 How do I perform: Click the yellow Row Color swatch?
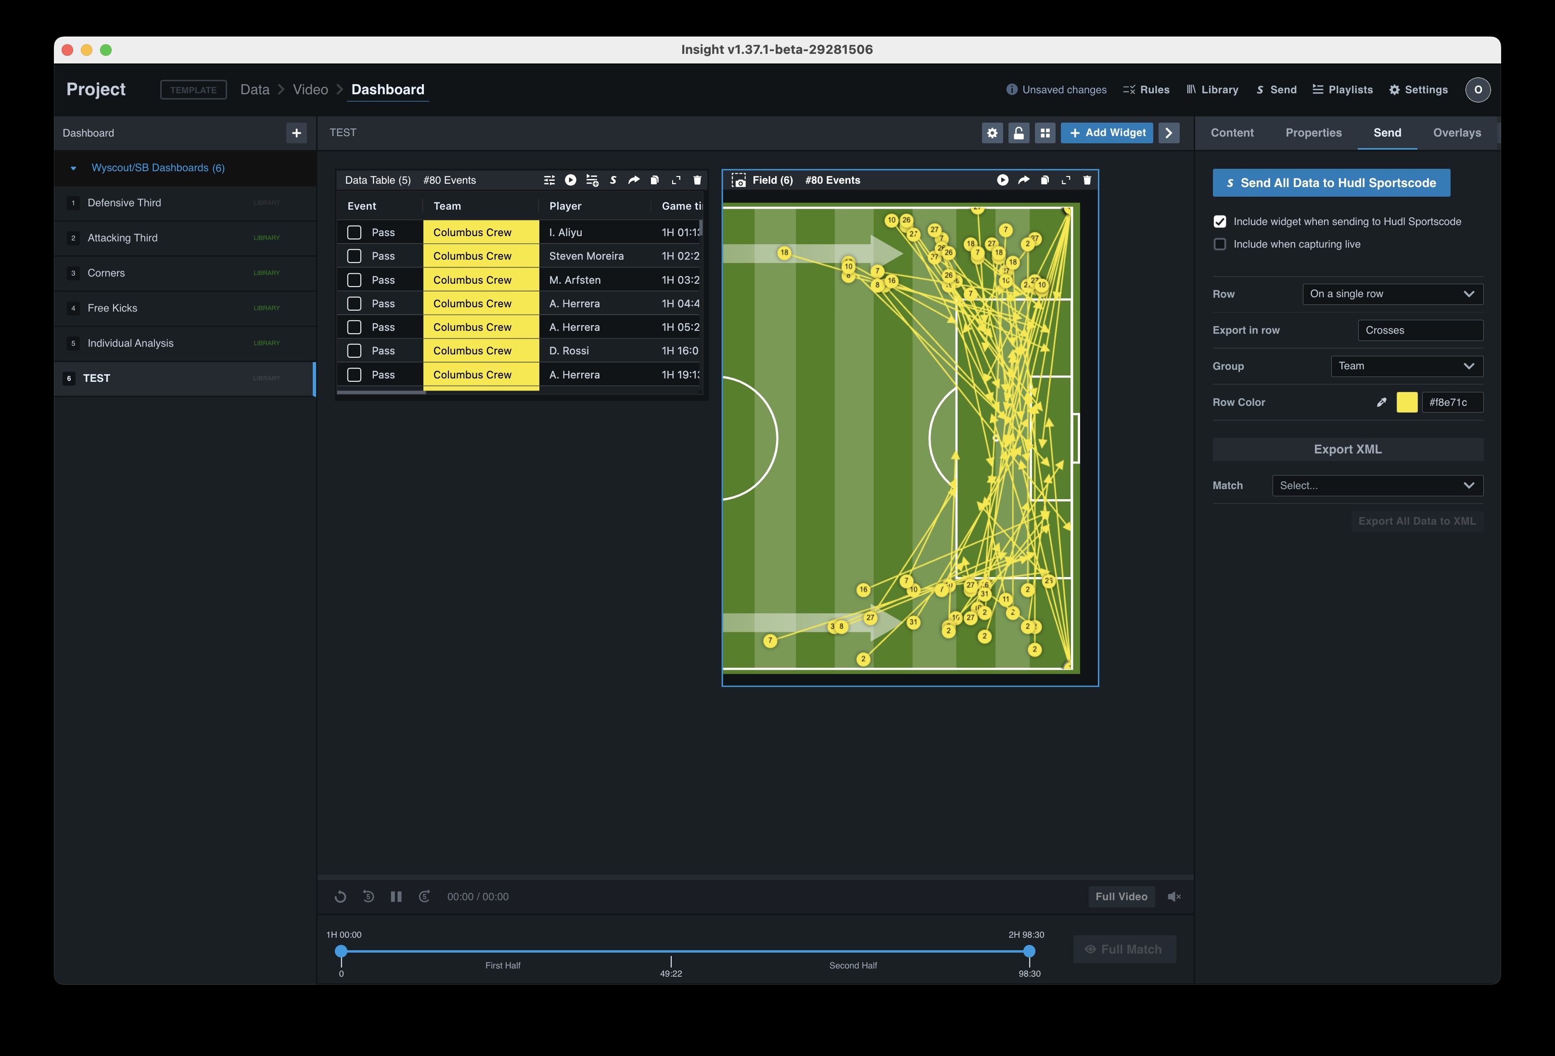[x=1406, y=402]
